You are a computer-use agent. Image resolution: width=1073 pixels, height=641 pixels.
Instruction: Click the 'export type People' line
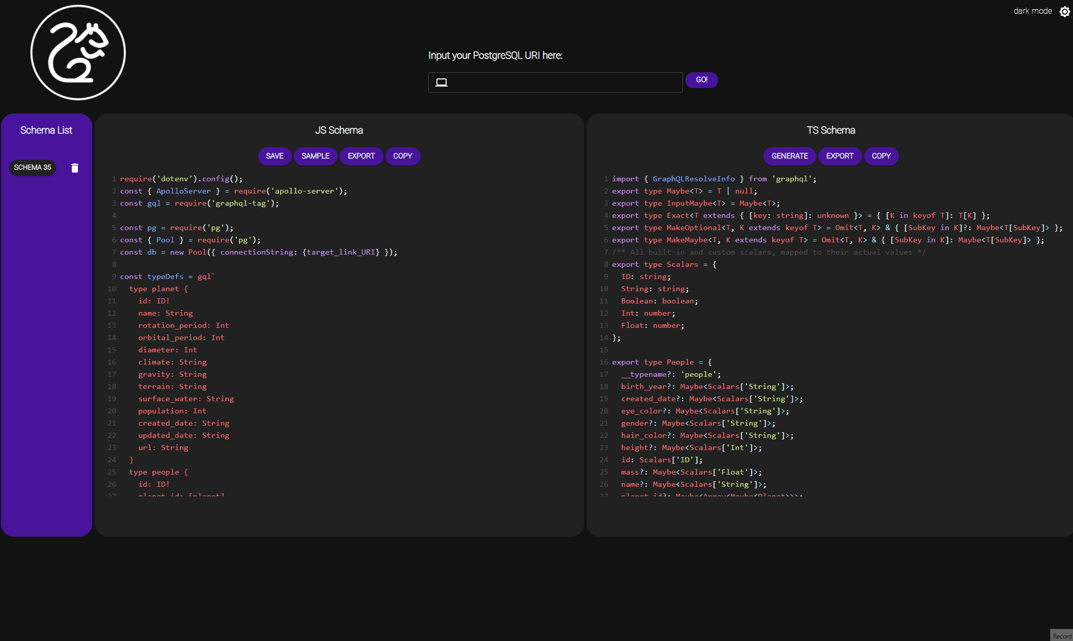662,362
